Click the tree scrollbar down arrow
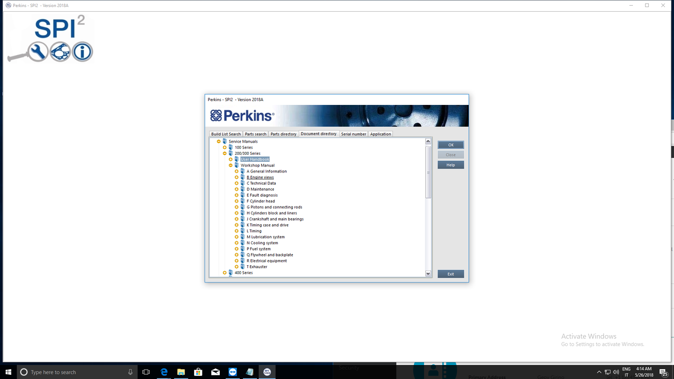 [x=428, y=274]
